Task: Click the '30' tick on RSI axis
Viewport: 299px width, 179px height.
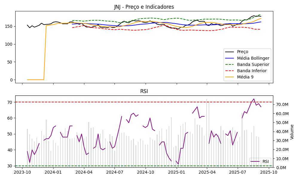Action: coord(10,166)
